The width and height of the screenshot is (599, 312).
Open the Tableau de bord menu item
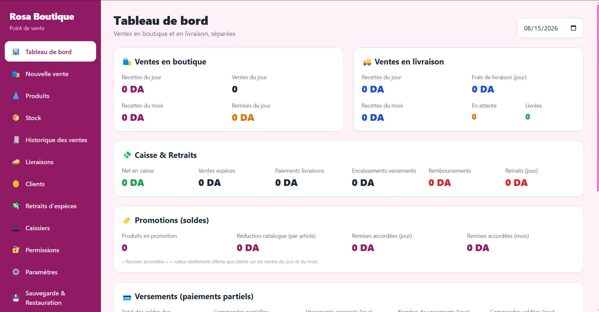point(51,52)
